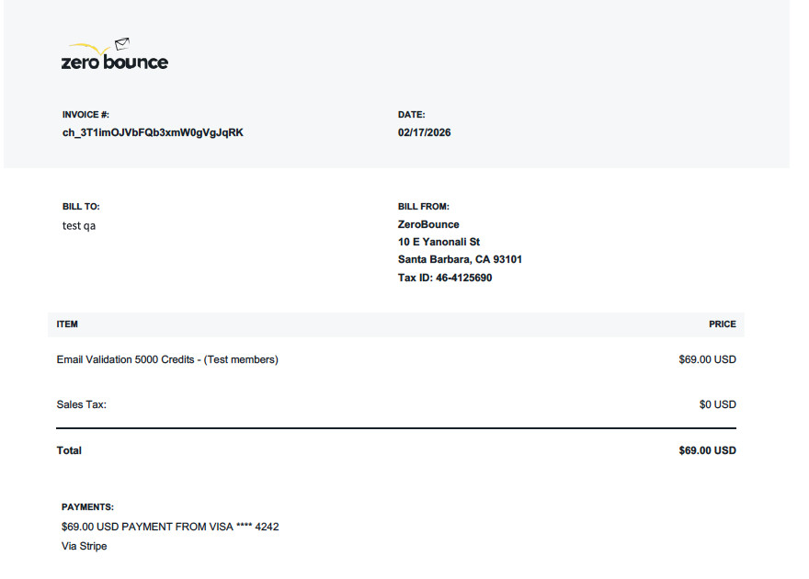Select the customer name test qa
809x579 pixels.
point(78,225)
